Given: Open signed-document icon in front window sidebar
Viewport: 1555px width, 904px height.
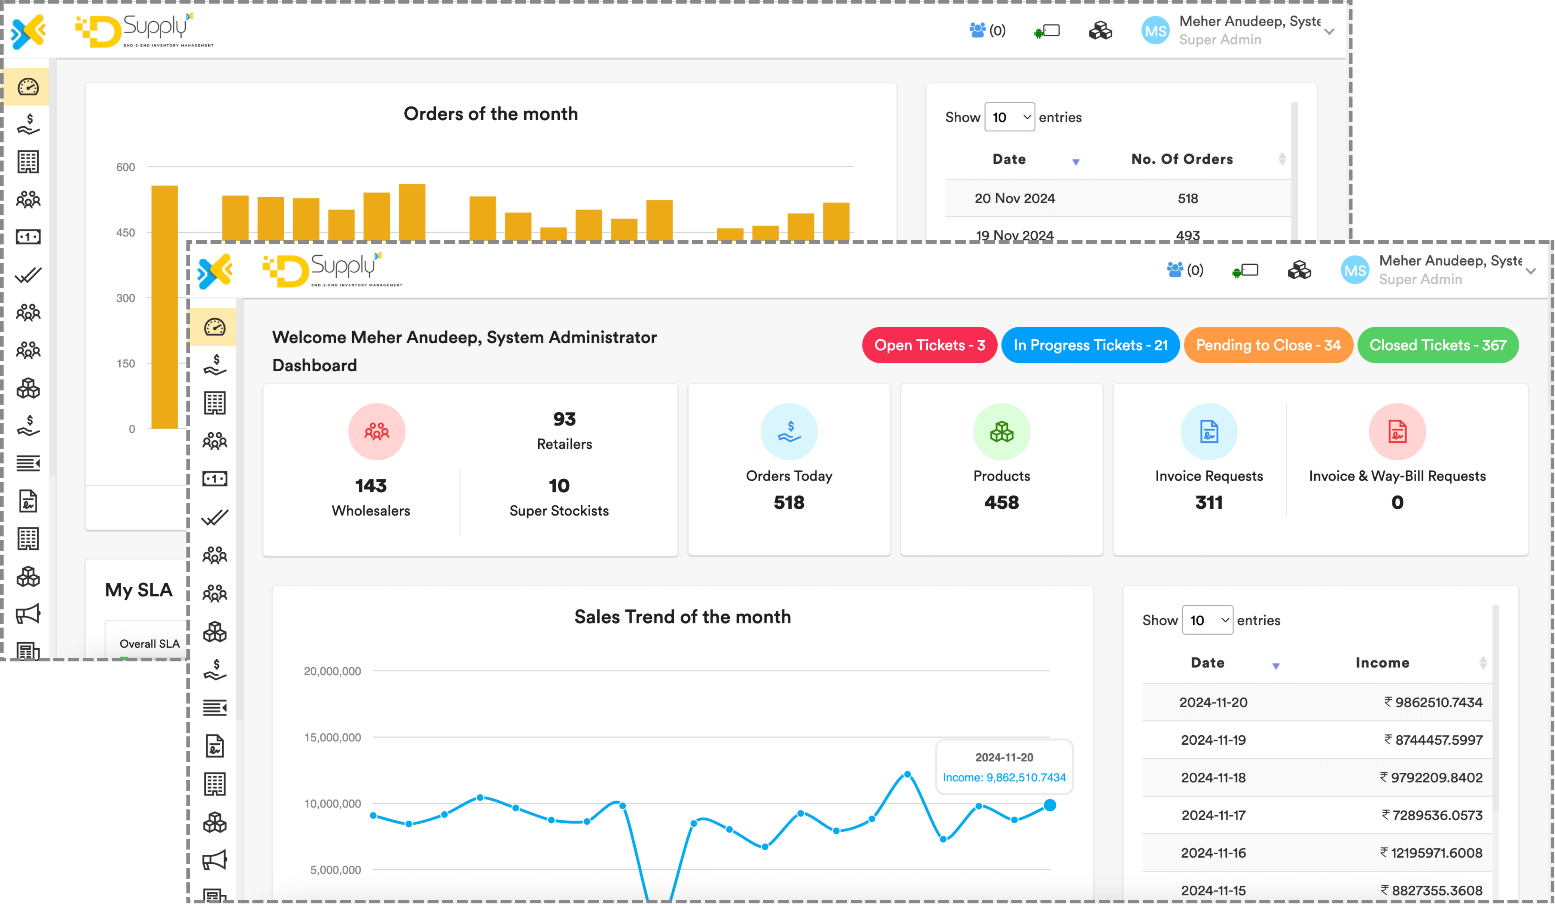Looking at the screenshot, I should coord(215,746).
